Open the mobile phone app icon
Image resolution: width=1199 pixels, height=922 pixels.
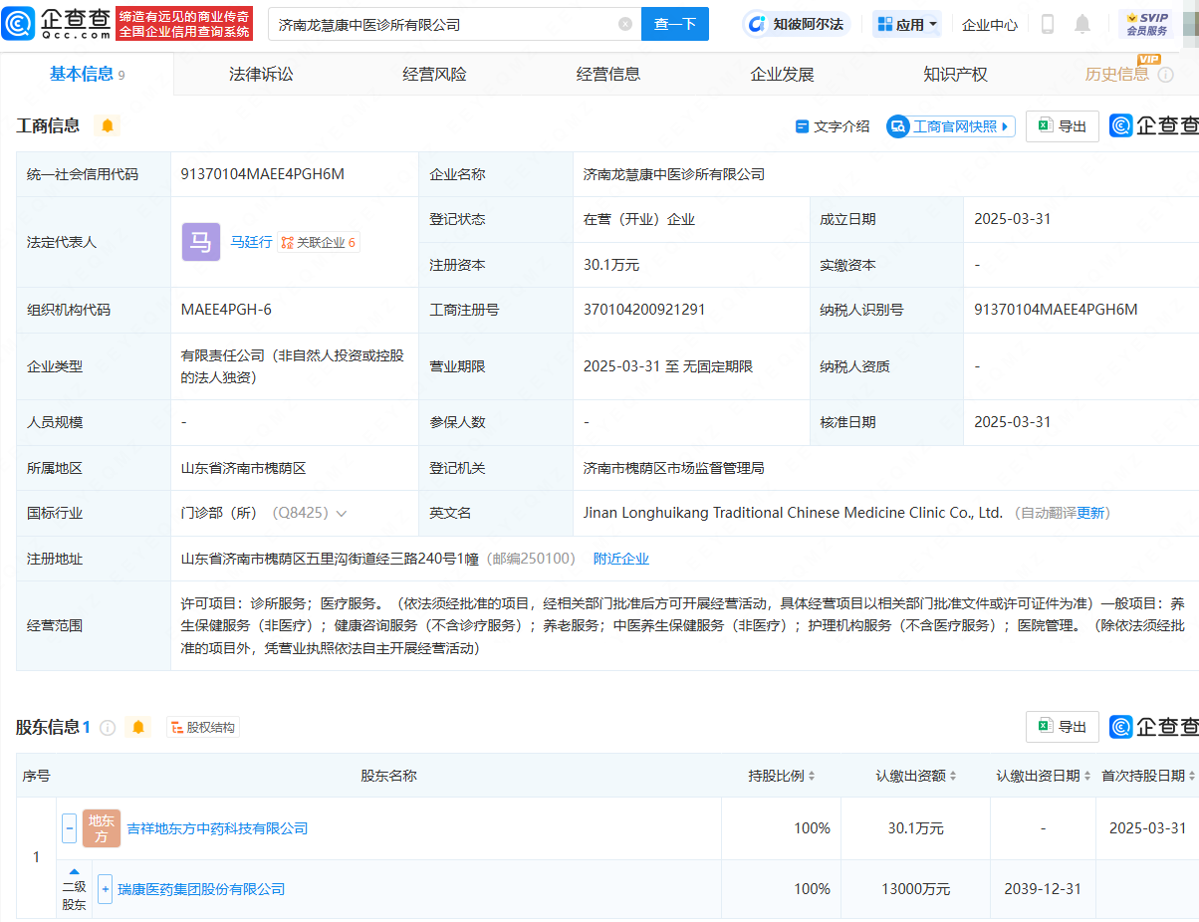pos(1048,24)
